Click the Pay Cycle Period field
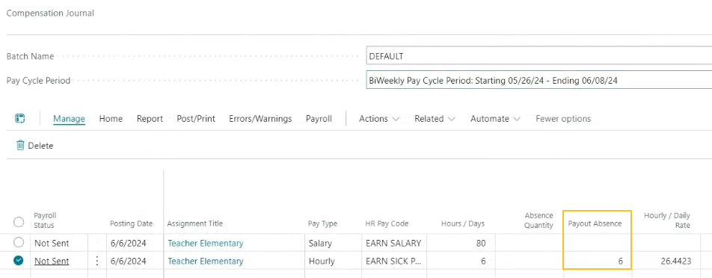 coord(539,81)
